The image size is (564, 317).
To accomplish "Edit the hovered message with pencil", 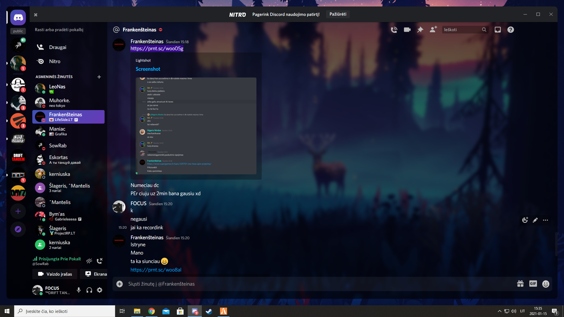I will tap(535, 220).
